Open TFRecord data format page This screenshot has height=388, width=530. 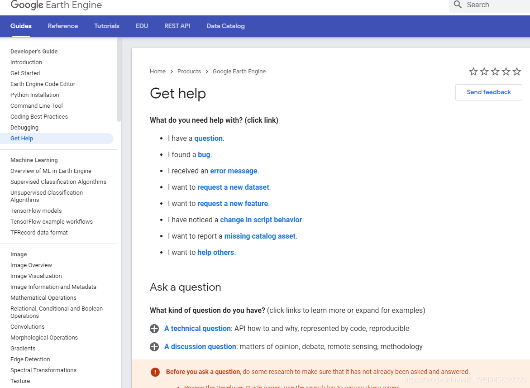tap(39, 233)
